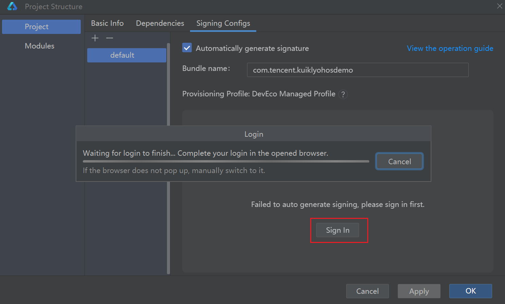Toggle Automatically generate signature checkbox
The image size is (505, 304).
tap(187, 48)
